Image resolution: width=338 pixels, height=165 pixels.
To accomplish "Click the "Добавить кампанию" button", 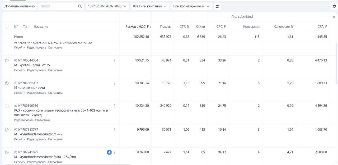I will coord(20,6).
